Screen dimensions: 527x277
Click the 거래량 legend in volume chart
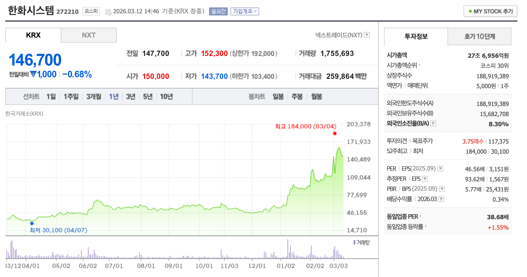[361, 242]
